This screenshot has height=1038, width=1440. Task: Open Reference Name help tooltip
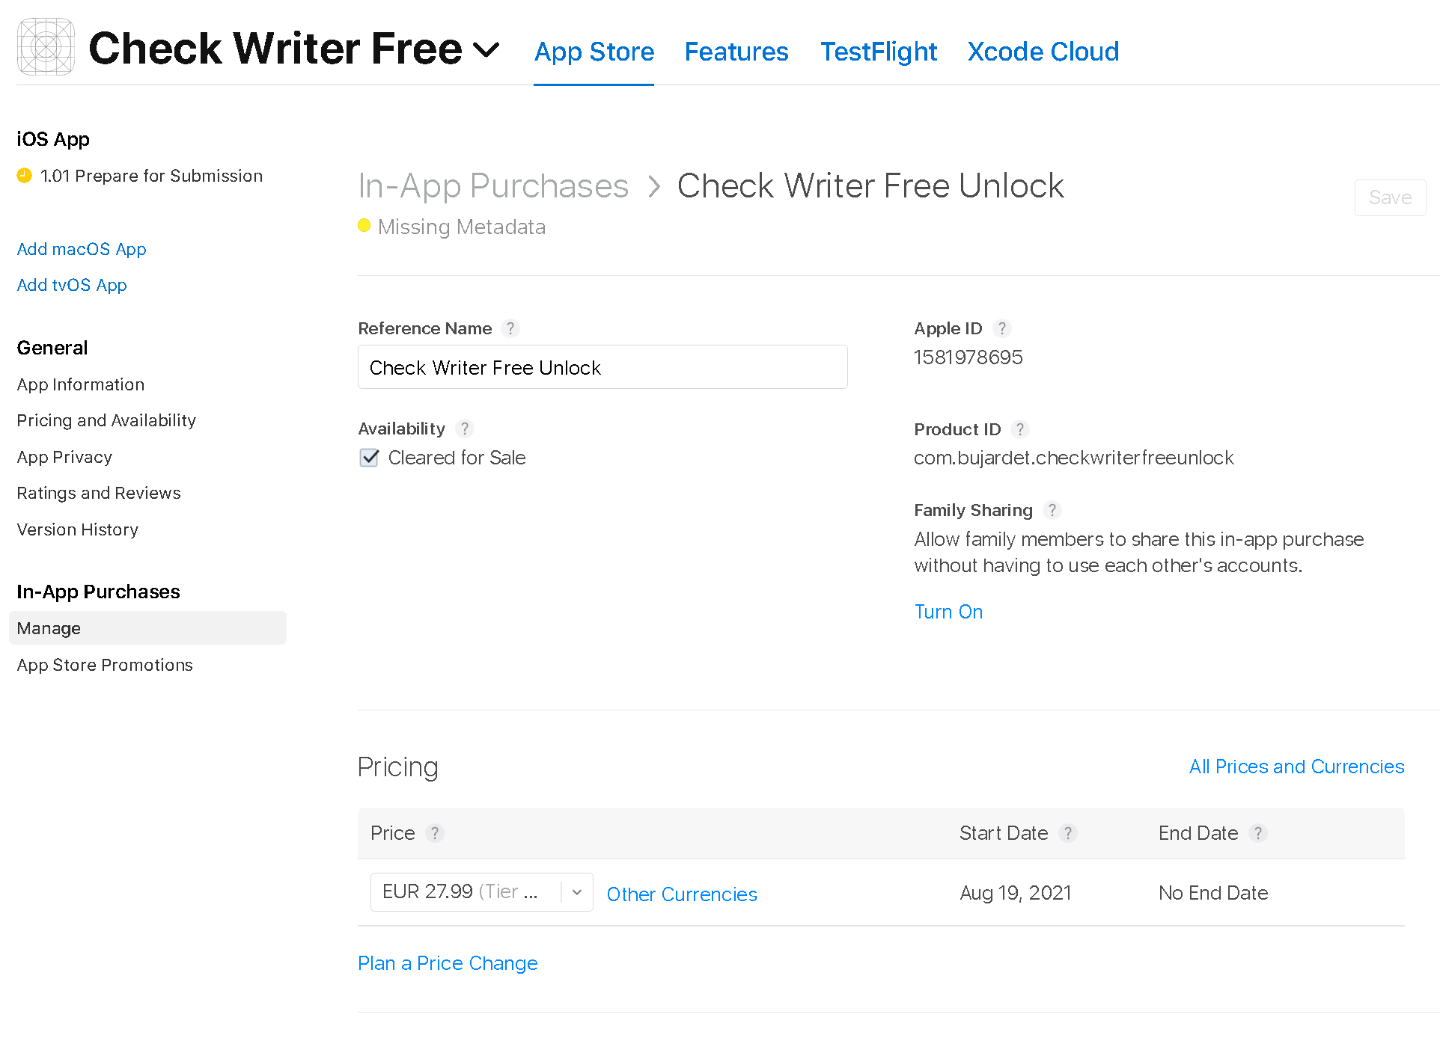[510, 328]
